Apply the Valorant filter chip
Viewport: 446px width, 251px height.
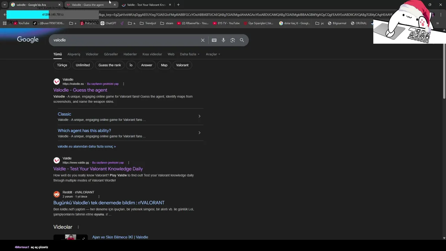click(x=182, y=65)
